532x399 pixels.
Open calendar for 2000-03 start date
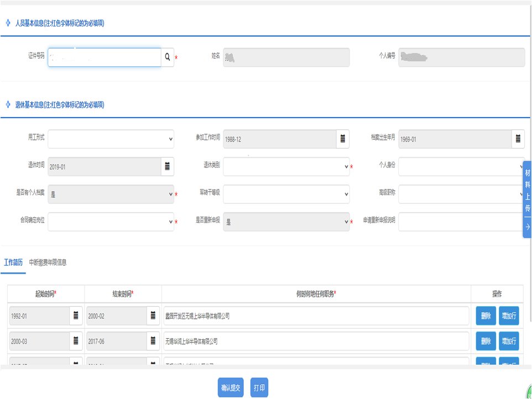[76, 341]
